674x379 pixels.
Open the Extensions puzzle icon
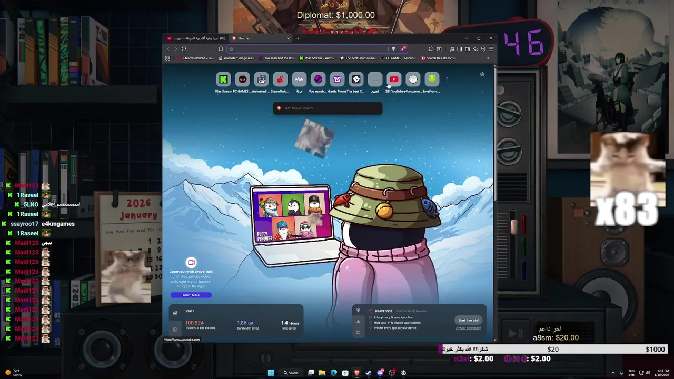click(x=431, y=49)
